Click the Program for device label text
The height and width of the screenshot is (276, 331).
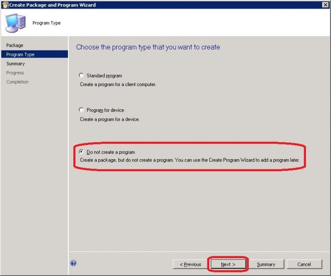pos(105,110)
